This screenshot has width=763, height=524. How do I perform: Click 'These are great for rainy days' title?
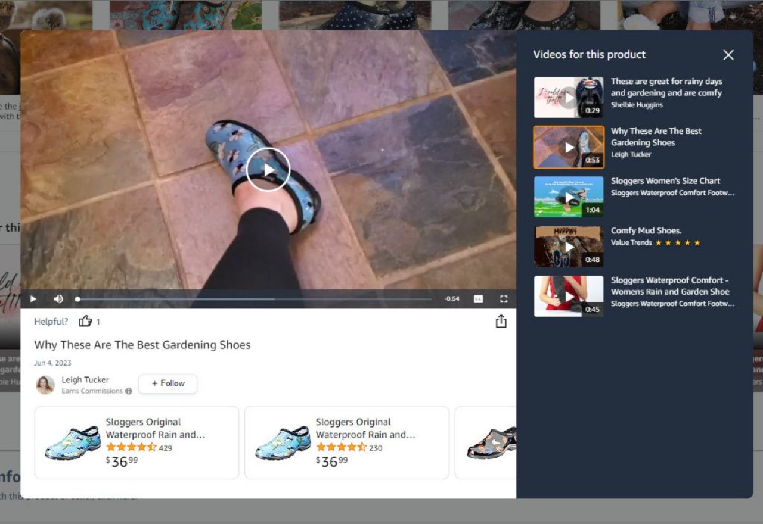[x=666, y=87]
